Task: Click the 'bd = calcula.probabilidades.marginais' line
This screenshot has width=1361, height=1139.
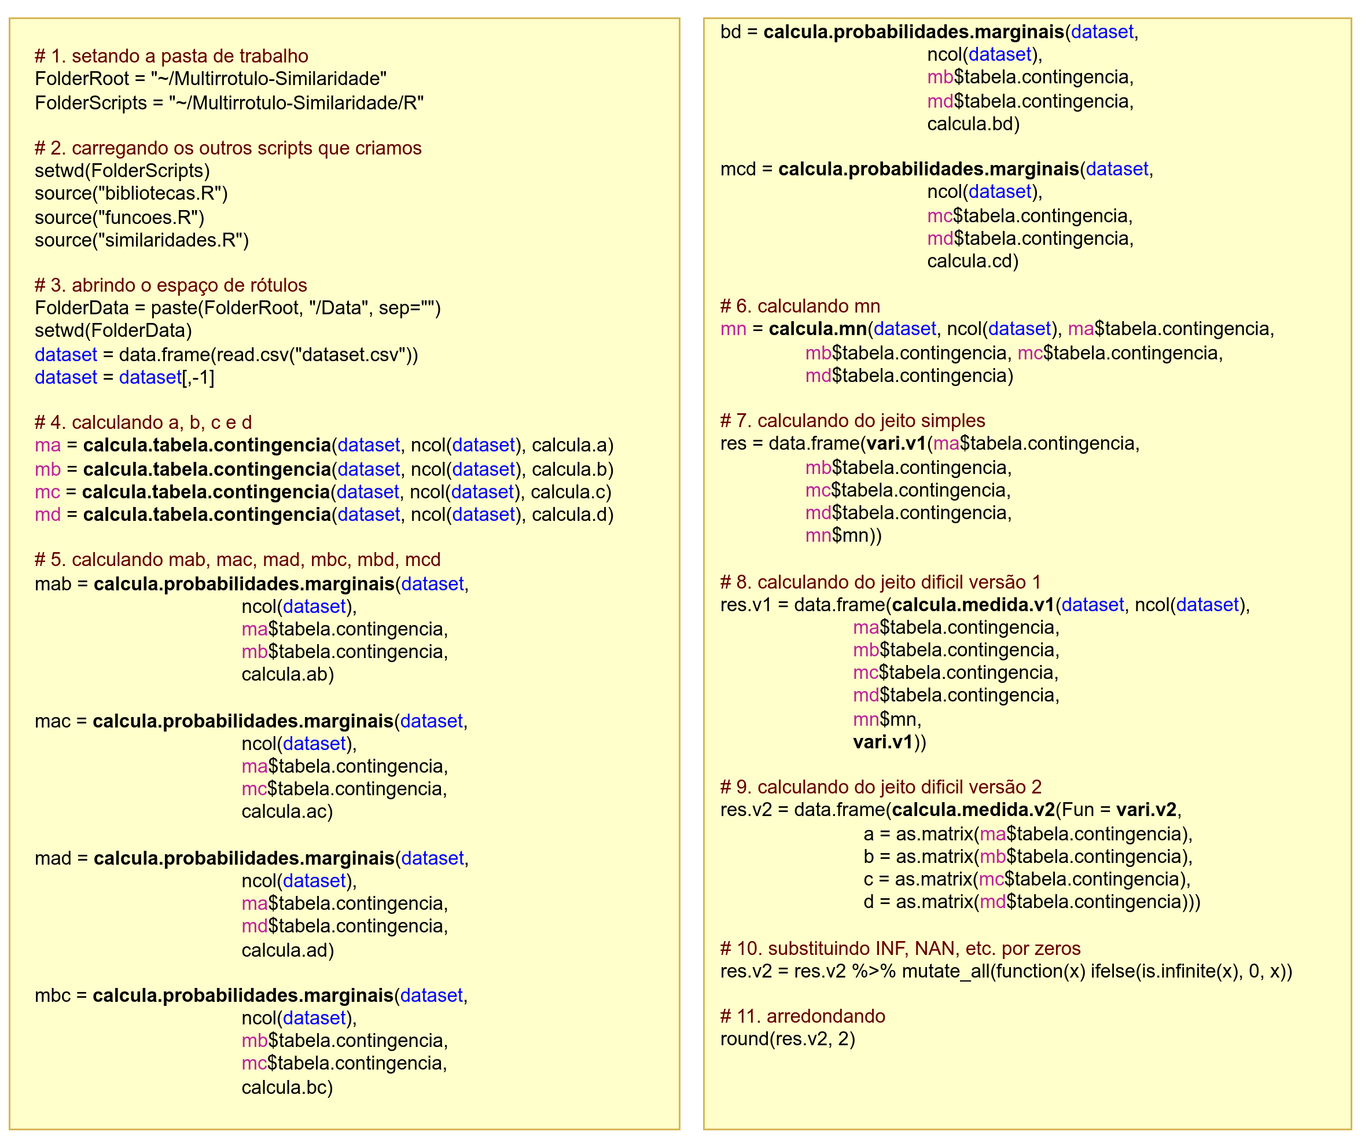Action: (x=929, y=32)
